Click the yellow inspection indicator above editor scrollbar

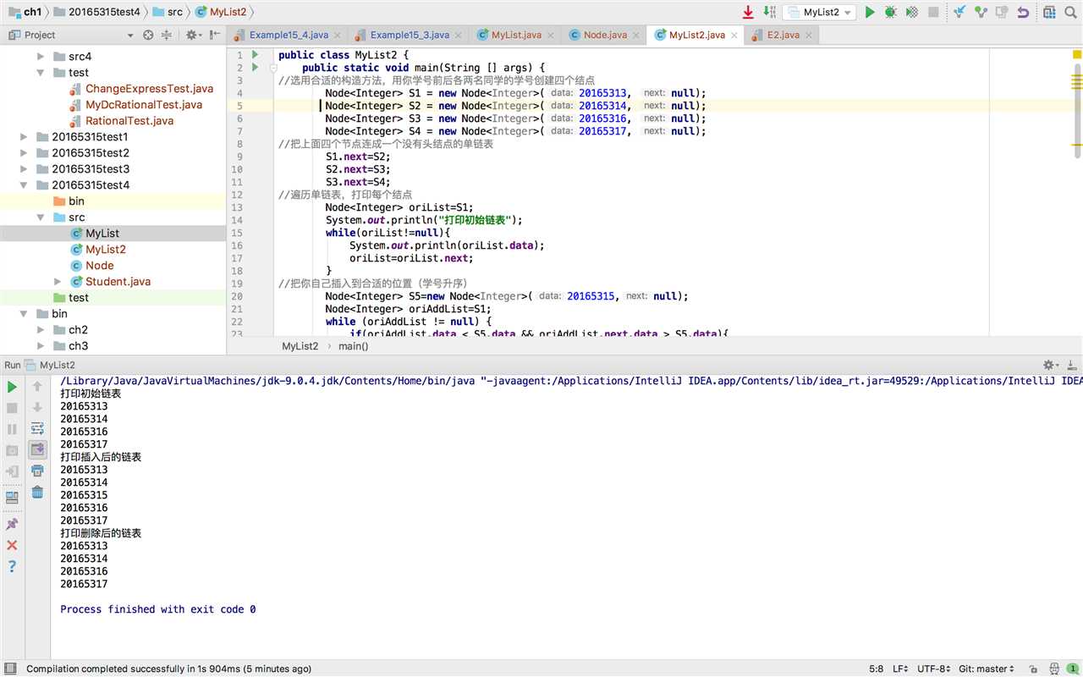[1077, 54]
